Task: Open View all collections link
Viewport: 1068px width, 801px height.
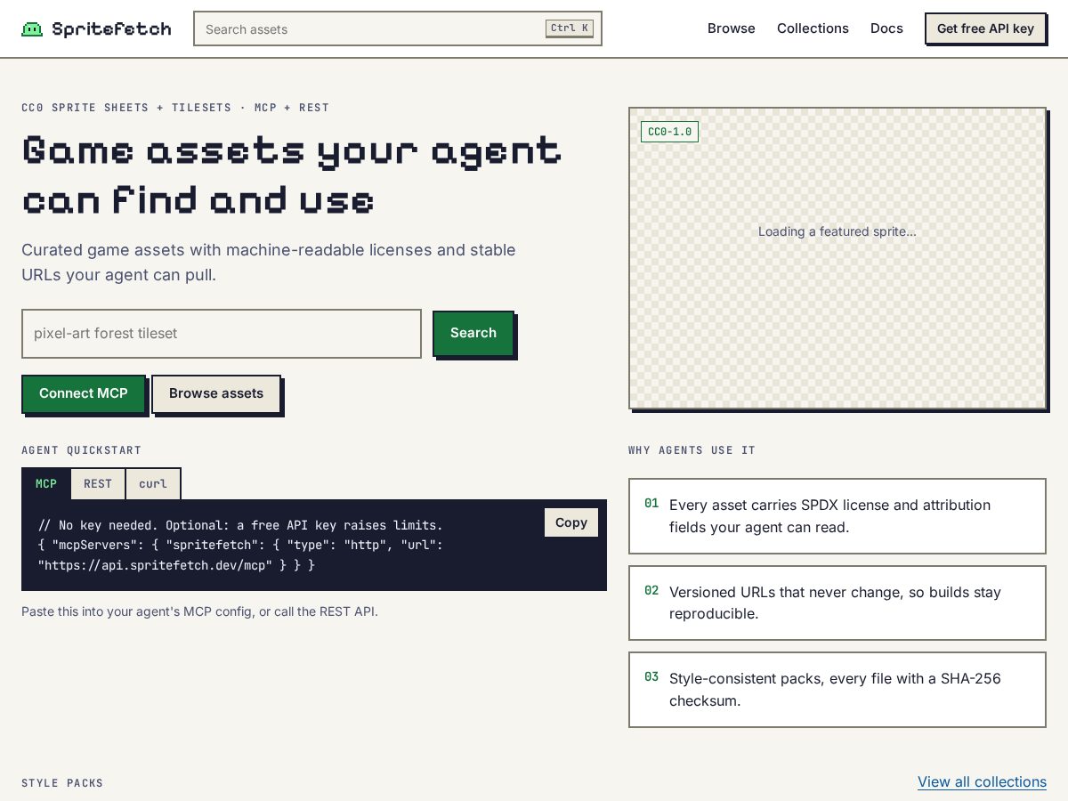Action: pyautogui.click(x=982, y=781)
